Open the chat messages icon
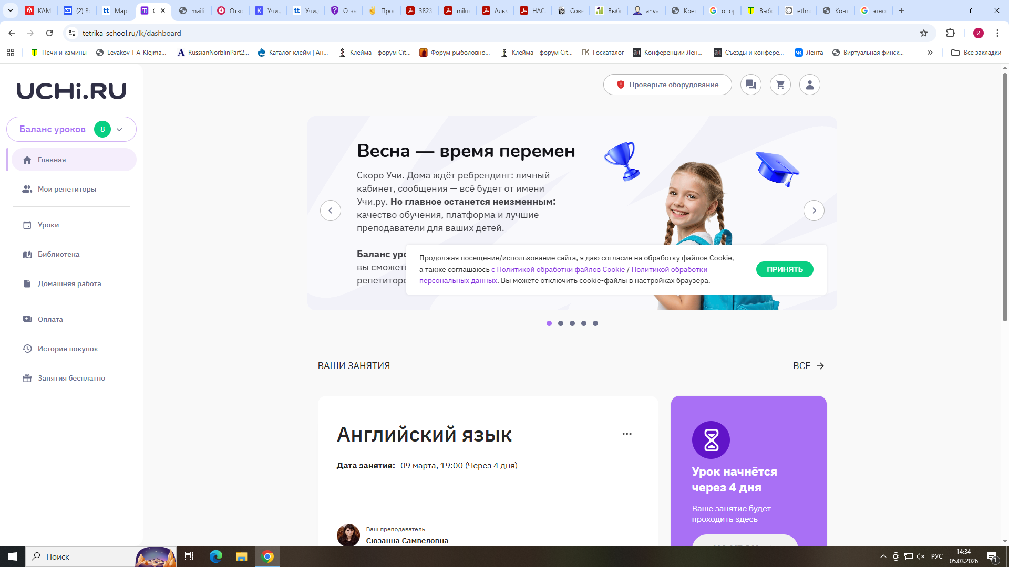This screenshot has width=1009, height=567. pyautogui.click(x=750, y=85)
